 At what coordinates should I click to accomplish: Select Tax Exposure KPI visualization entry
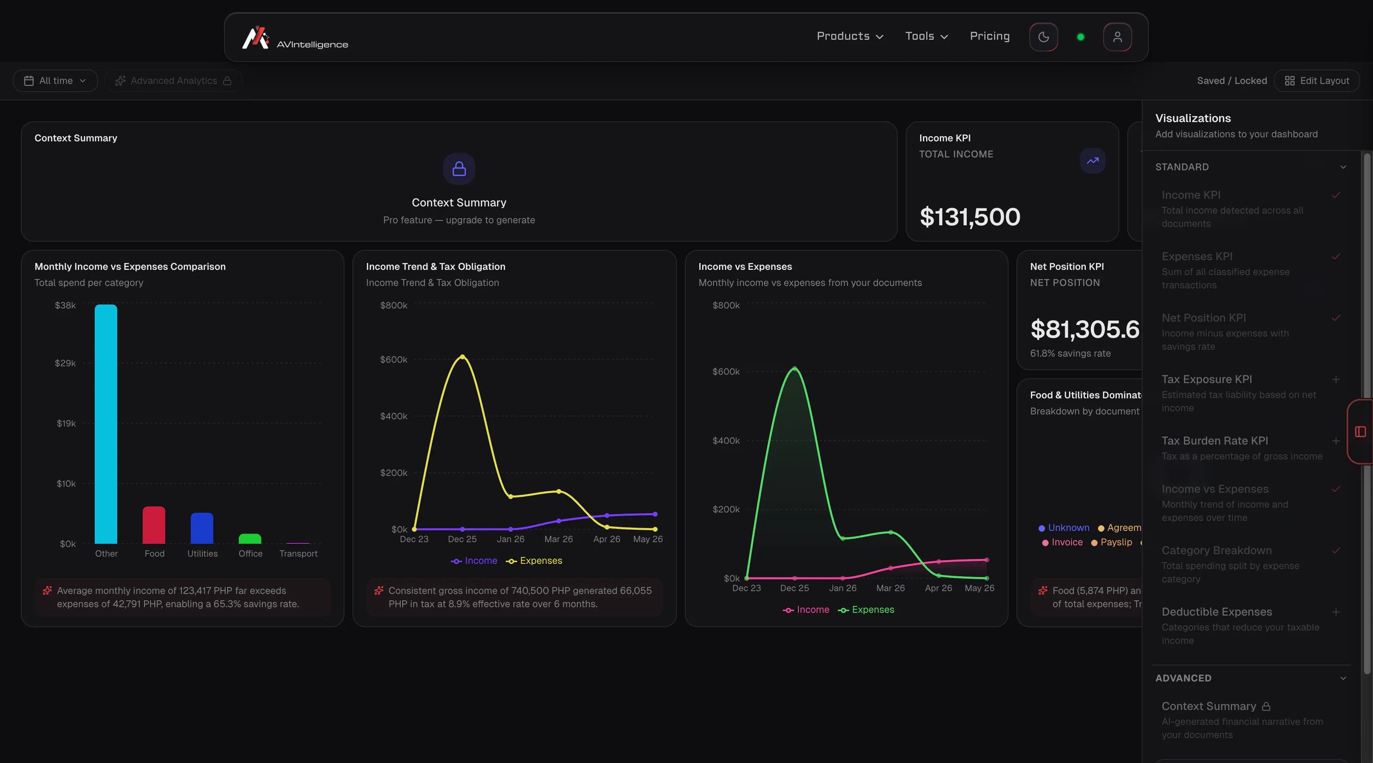click(x=1251, y=393)
